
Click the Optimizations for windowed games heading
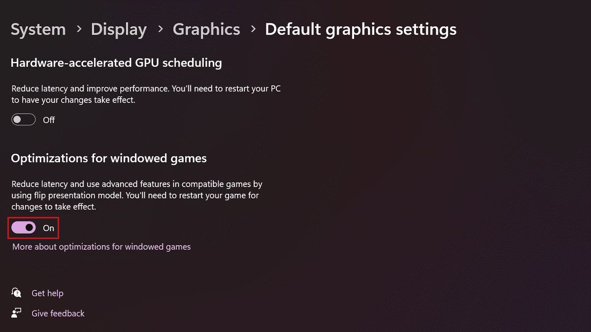click(109, 158)
